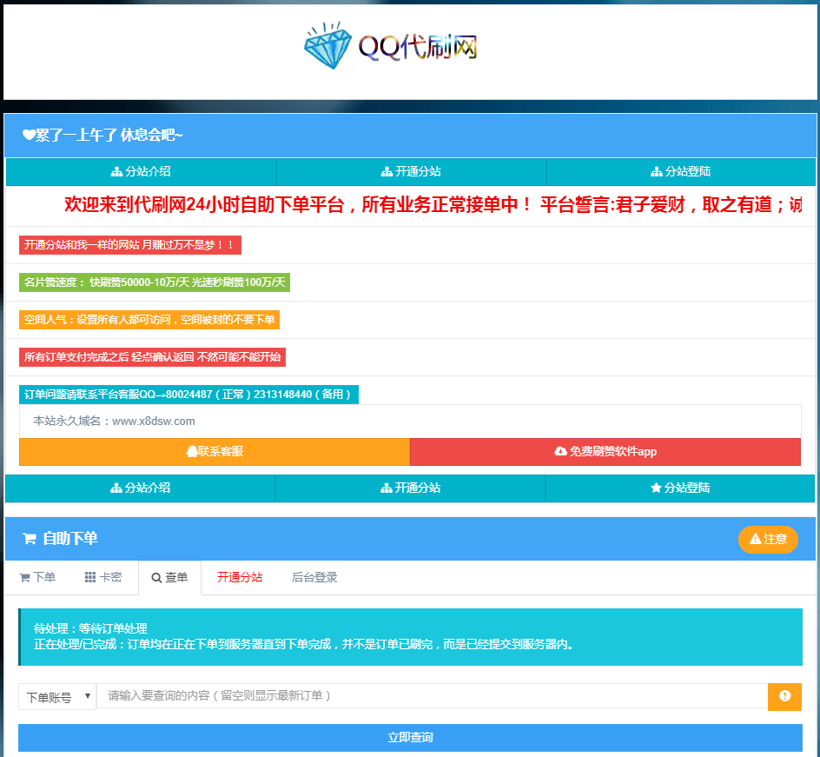Open the red 开通分站 tab

240,577
